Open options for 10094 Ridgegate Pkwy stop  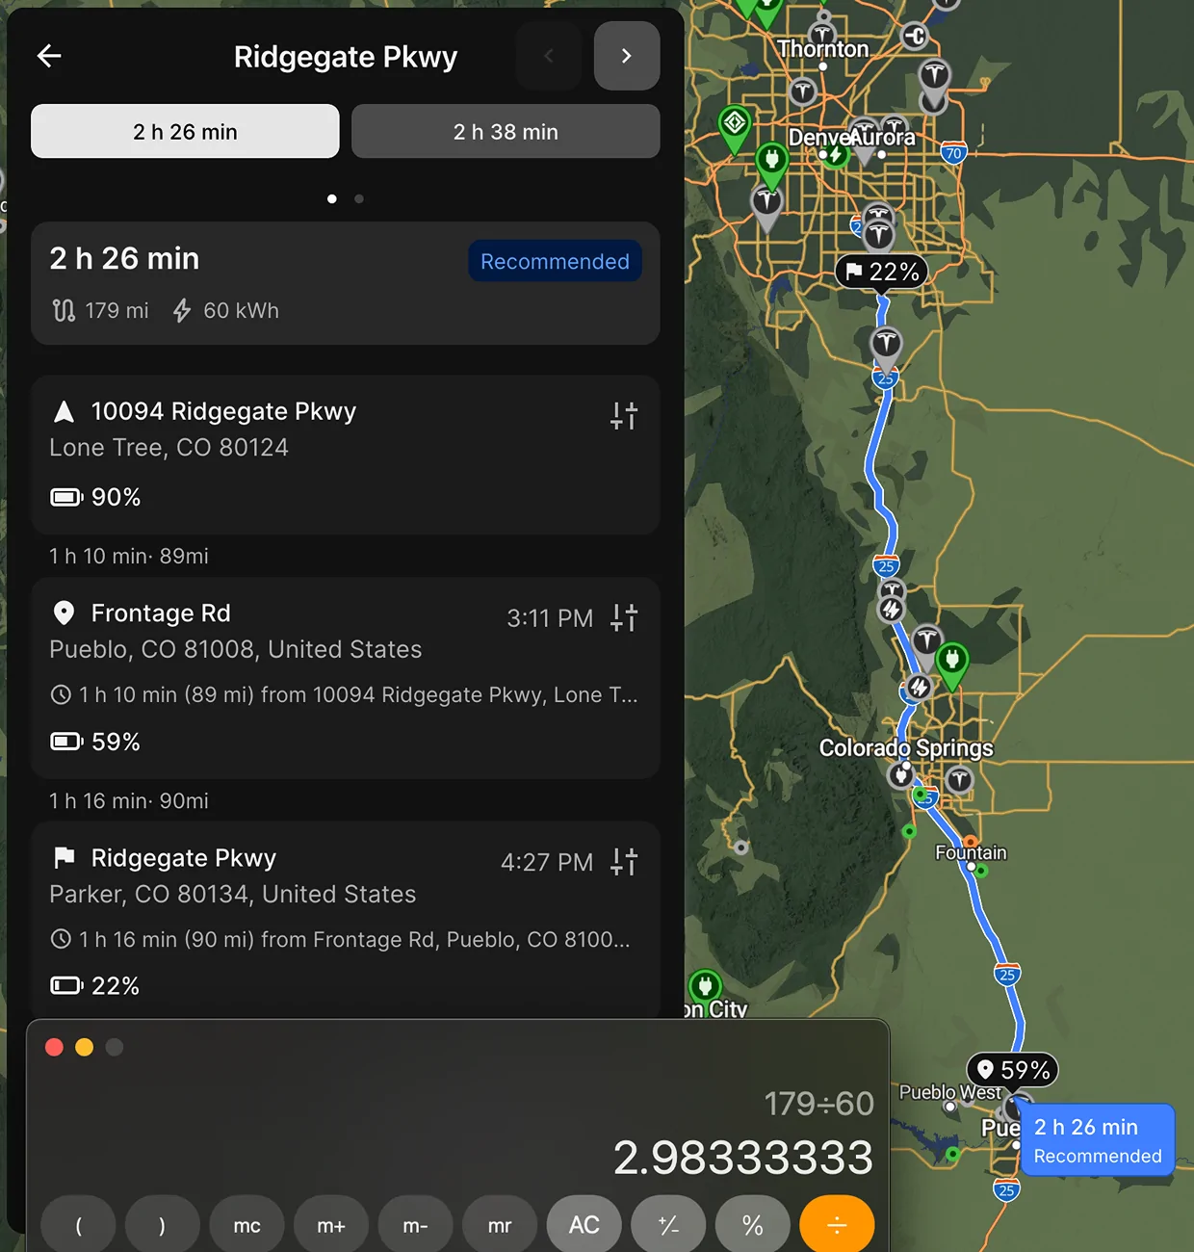(624, 415)
